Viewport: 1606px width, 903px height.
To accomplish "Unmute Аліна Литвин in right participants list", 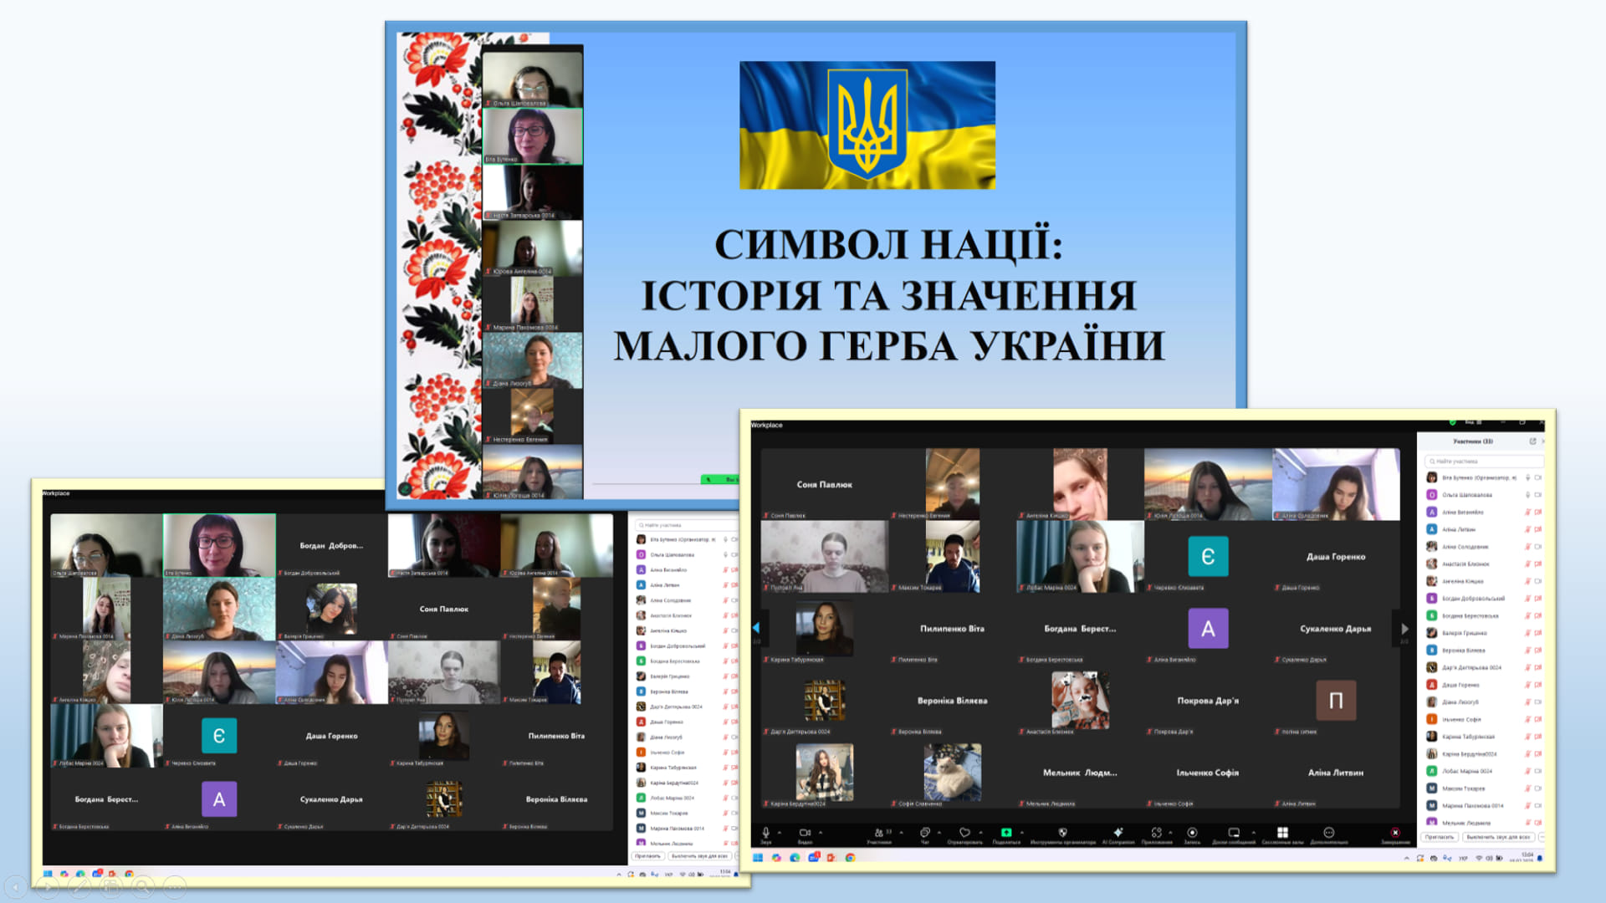I will point(1527,529).
